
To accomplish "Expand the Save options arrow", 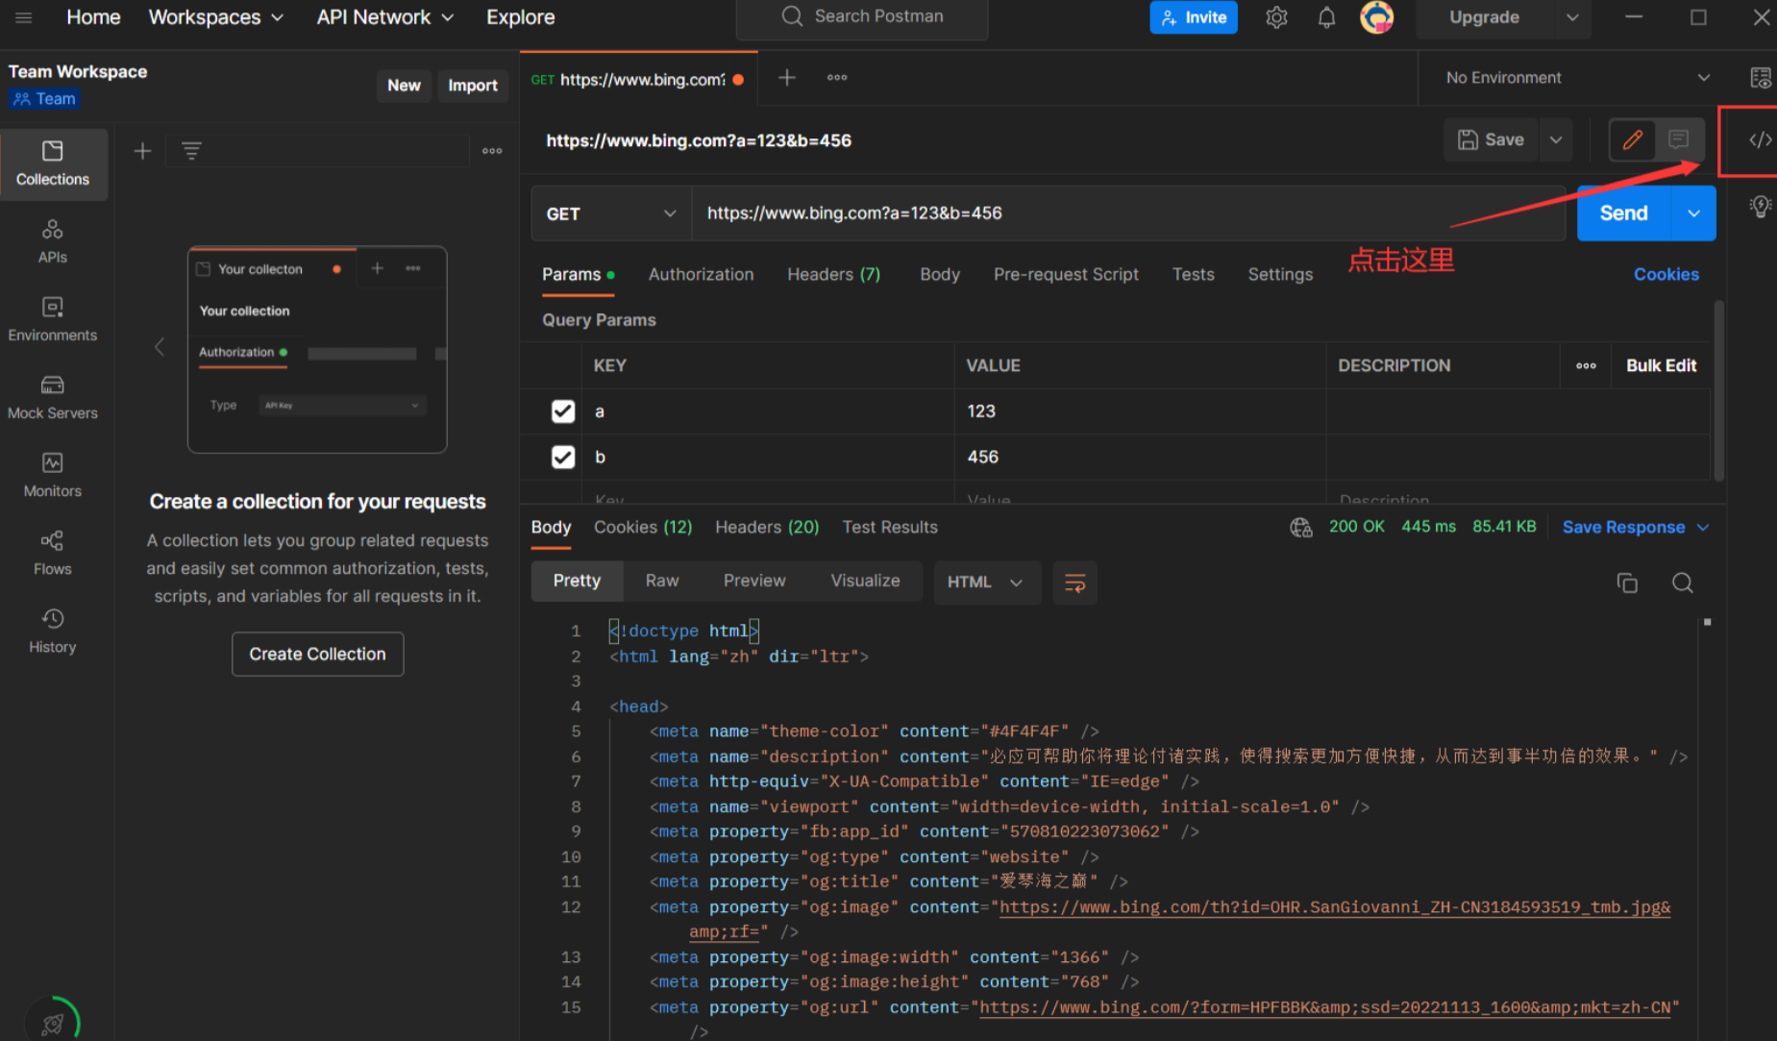I will click(1555, 139).
